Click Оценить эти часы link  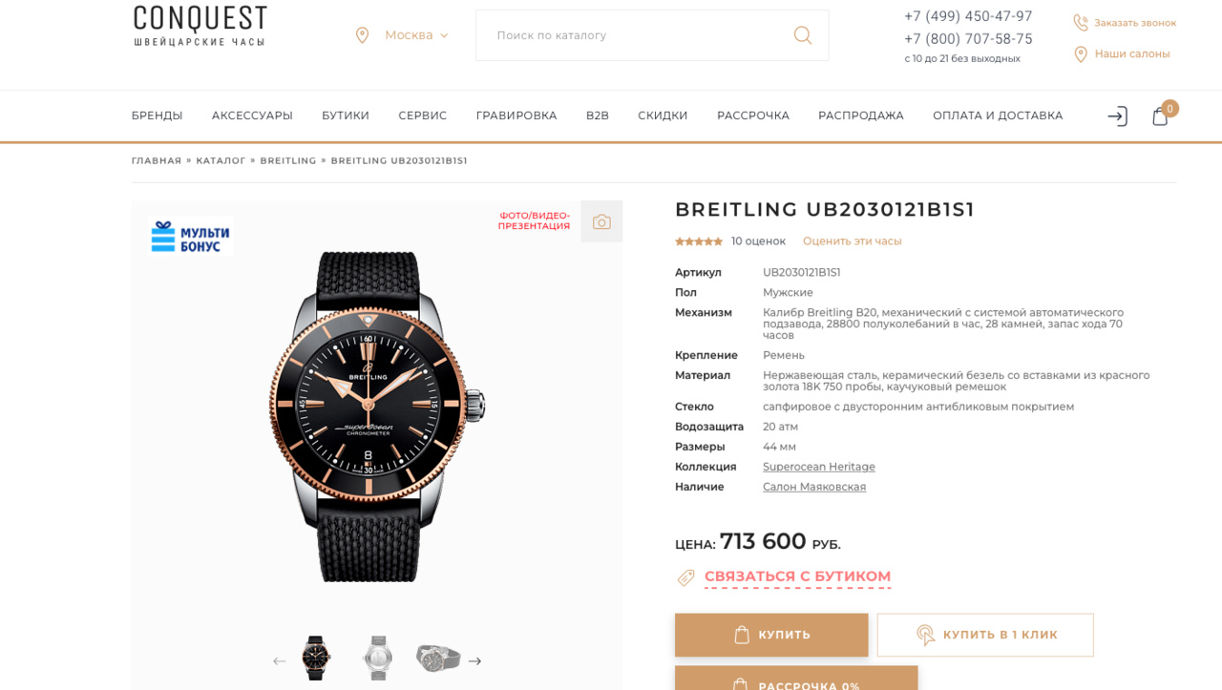coord(852,241)
